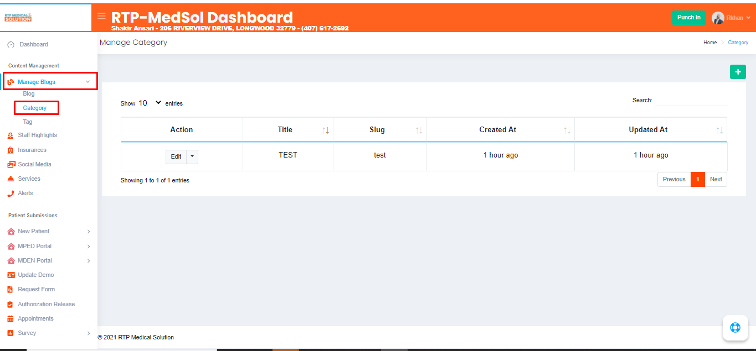Open the Blog submenu item
This screenshot has width=756, height=351.
pos(29,94)
